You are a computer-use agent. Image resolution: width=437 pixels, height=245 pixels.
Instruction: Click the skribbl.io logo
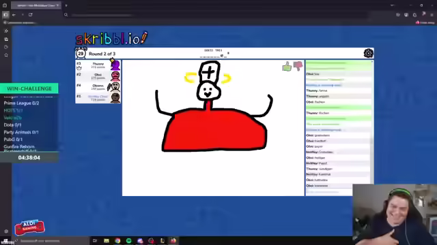pos(112,38)
